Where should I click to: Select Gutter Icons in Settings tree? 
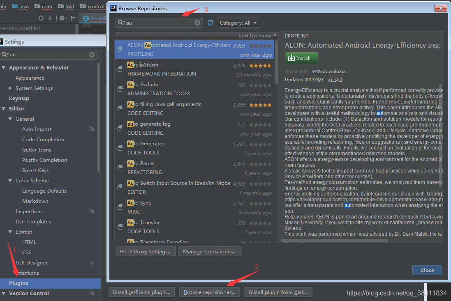point(37,150)
